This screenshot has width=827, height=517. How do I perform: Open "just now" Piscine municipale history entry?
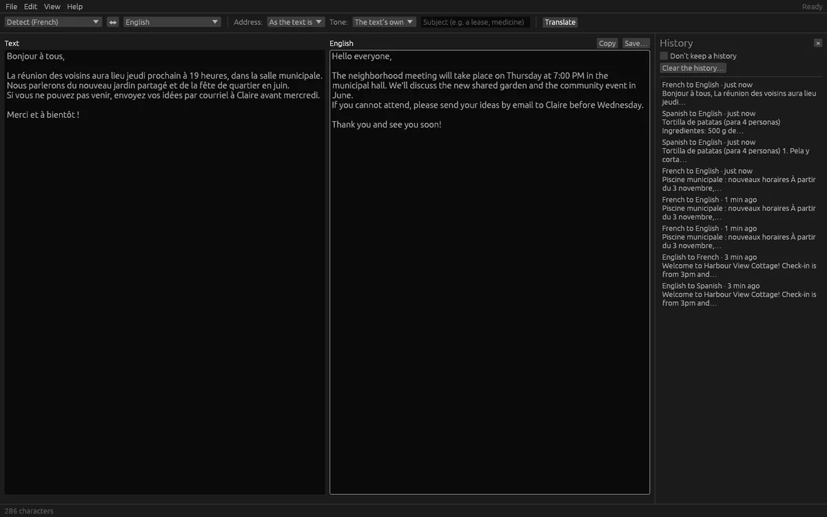740,179
